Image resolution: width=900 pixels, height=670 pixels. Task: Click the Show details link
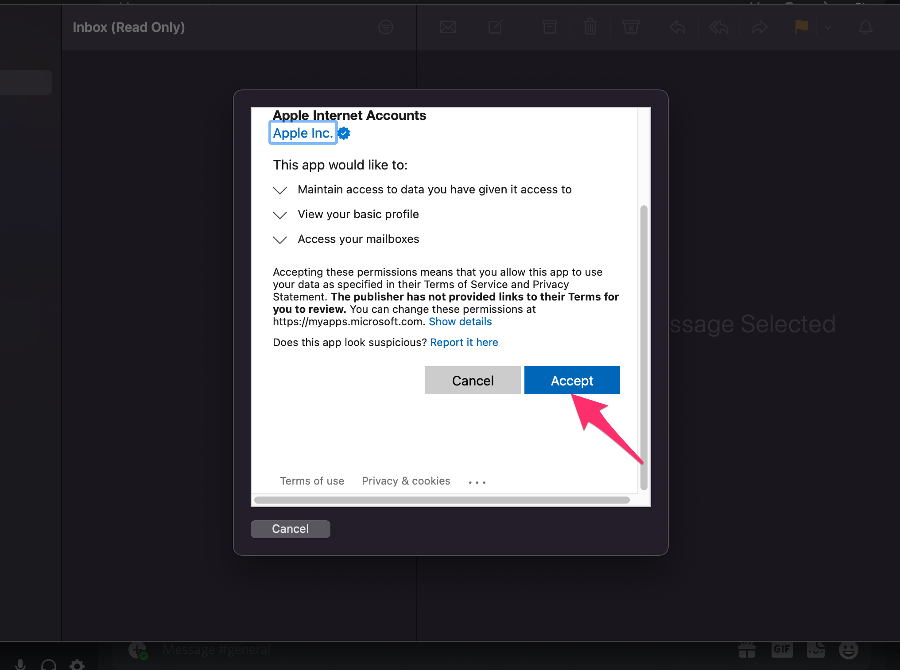(460, 322)
